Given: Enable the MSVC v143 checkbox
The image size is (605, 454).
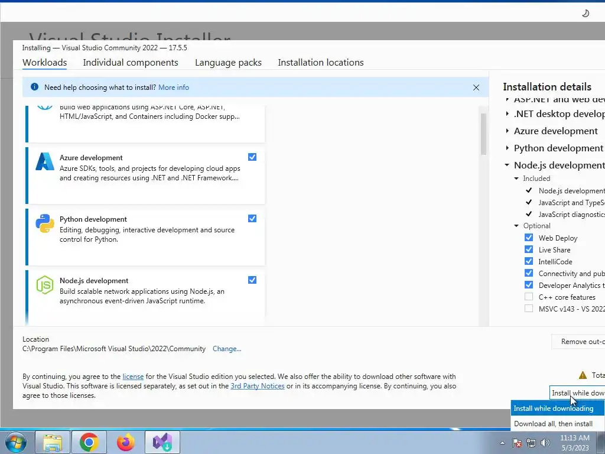Looking at the screenshot, I should pos(529,309).
